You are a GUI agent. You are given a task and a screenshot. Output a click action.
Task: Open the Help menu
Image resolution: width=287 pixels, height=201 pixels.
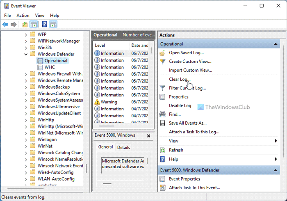click(55, 15)
